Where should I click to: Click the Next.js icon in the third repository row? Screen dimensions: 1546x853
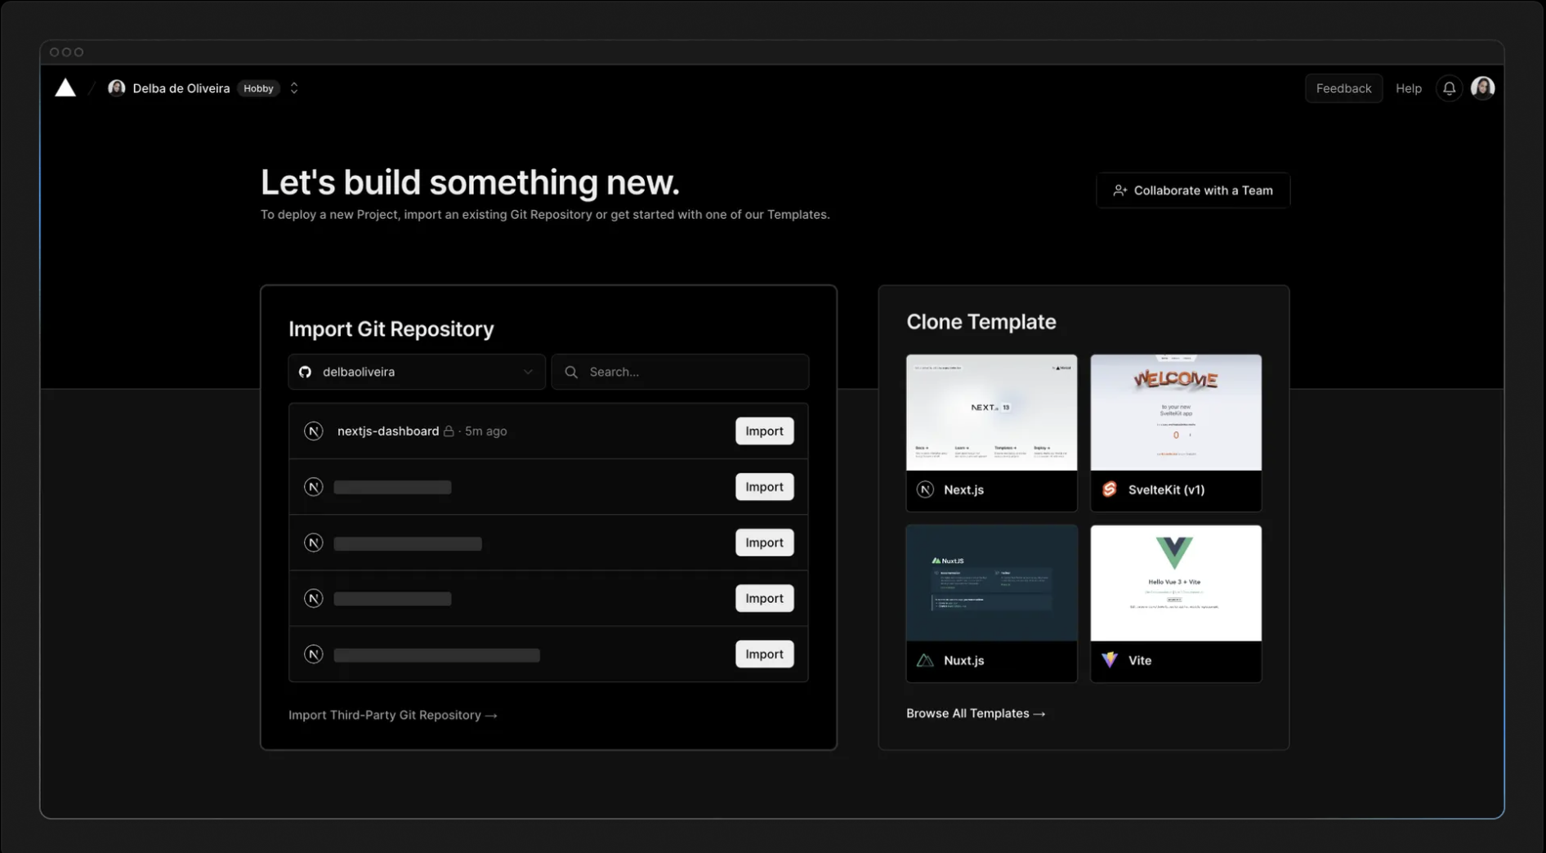click(x=314, y=543)
